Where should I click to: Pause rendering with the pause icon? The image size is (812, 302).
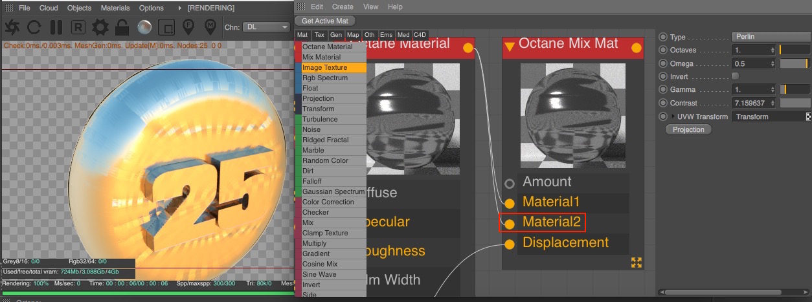click(56, 28)
